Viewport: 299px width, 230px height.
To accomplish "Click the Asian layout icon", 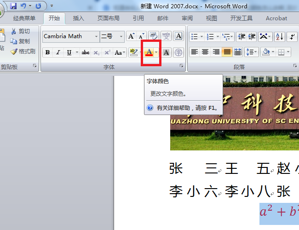I will tap(265, 36).
